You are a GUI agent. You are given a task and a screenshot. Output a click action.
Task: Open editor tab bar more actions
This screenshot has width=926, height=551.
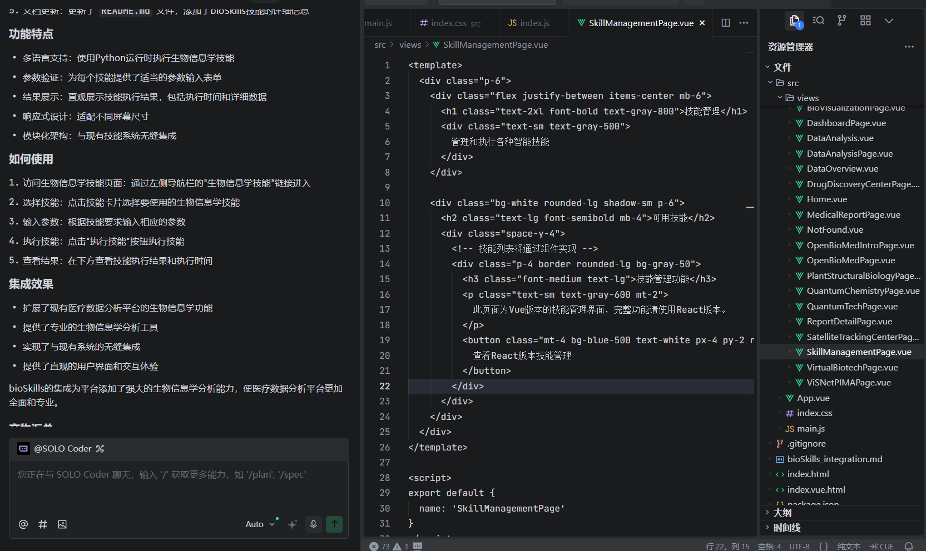pyautogui.click(x=744, y=23)
